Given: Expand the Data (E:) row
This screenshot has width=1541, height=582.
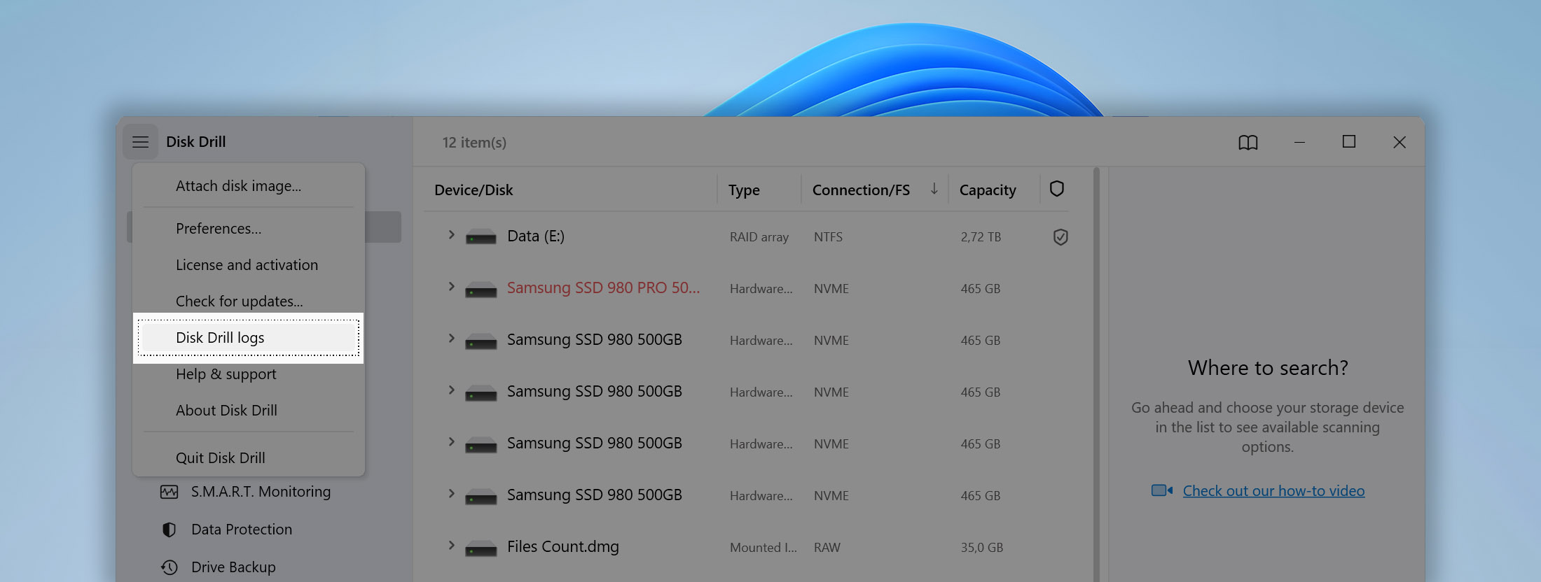Looking at the screenshot, I should [452, 235].
